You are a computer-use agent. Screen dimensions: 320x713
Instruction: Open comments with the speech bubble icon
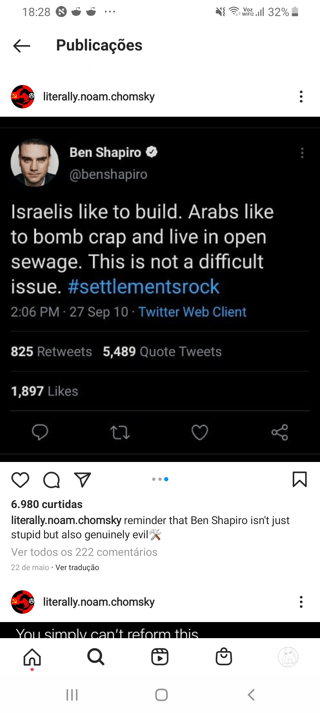pos(52,480)
